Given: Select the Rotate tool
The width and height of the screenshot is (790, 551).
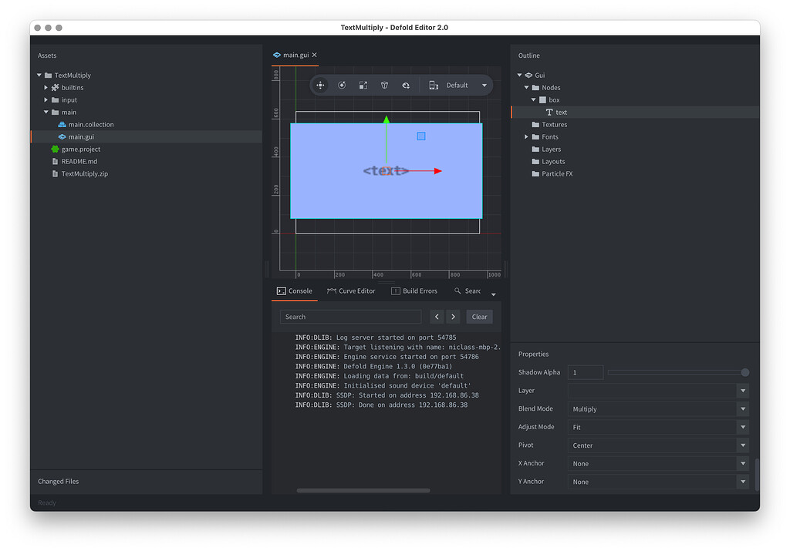Looking at the screenshot, I should click(x=342, y=86).
